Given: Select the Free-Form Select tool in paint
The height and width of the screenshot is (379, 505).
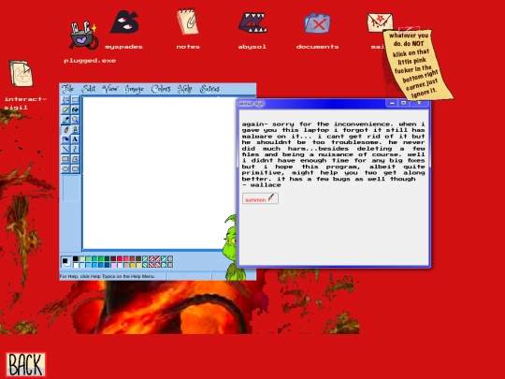Looking at the screenshot, I should point(65,99).
